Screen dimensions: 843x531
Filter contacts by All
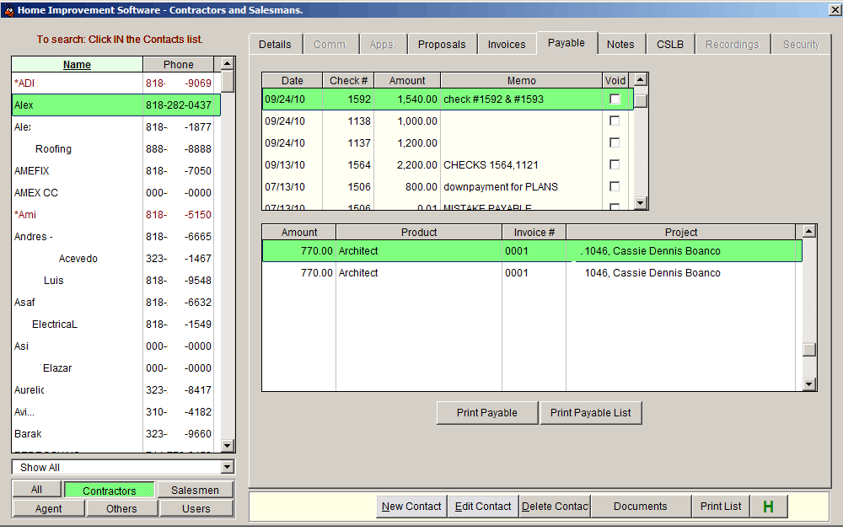[x=36, y=490]
